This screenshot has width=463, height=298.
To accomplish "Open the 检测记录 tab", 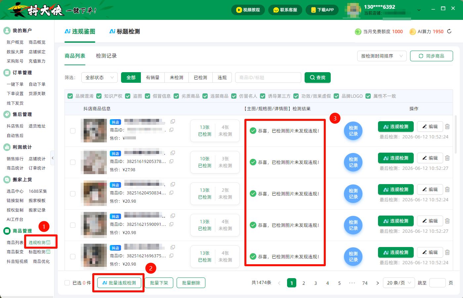I will (x=106, y=56).
